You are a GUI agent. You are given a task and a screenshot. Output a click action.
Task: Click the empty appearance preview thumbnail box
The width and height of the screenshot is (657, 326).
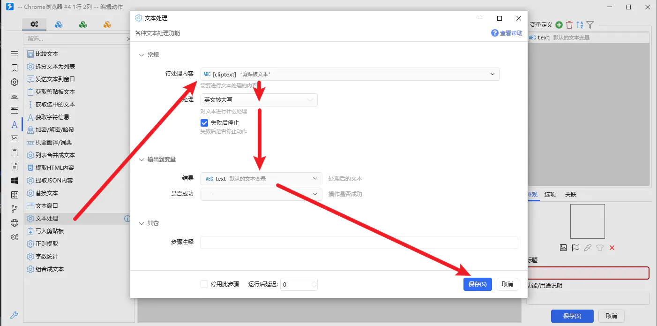coord(588,221)
